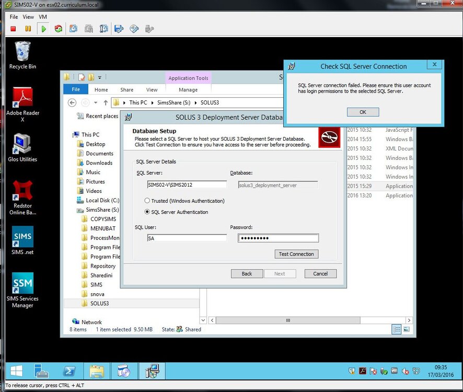Click the green Power On play icon
463x392 pixels.
click(x=44, y=29)
